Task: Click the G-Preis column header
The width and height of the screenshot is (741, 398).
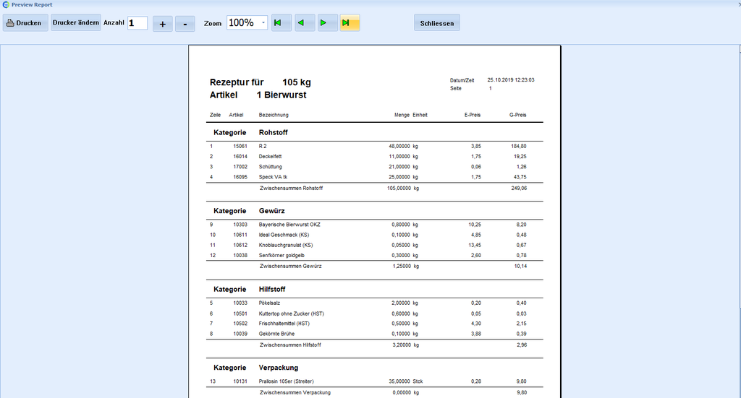Action: [518, 115]
